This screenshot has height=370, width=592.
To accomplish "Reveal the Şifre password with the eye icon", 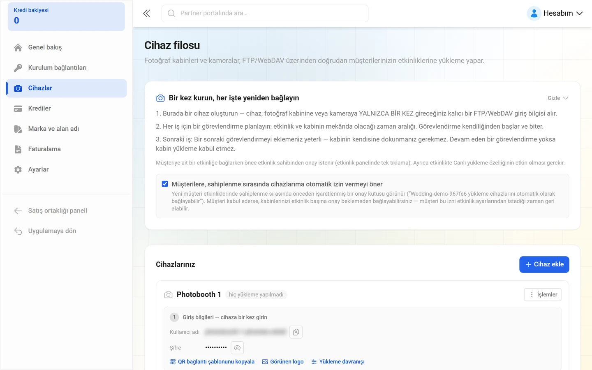I will click(237, 348).
